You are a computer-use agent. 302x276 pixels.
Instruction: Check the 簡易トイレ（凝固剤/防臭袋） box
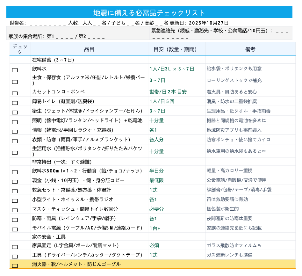(x=15, y=103)
